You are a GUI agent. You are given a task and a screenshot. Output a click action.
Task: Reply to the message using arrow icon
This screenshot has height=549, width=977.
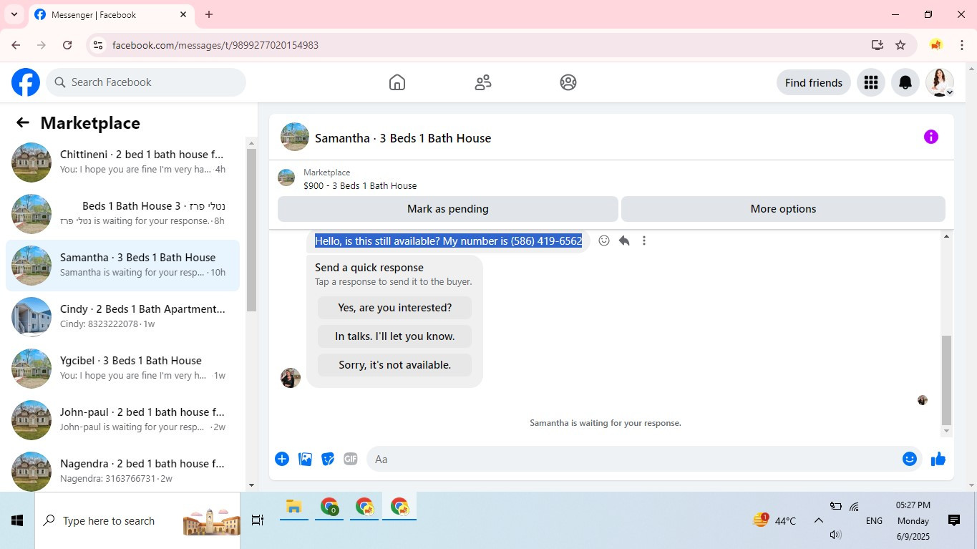coord(624,241)
